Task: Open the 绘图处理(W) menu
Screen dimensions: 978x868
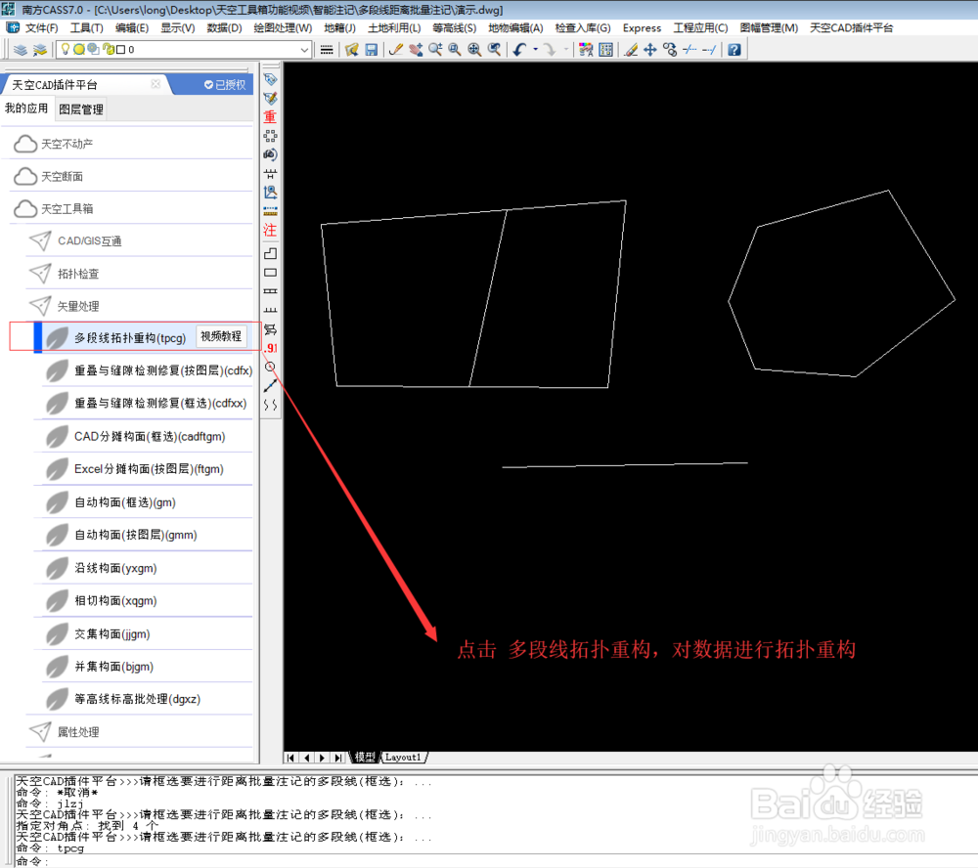Action: click(x=283, y=28)
